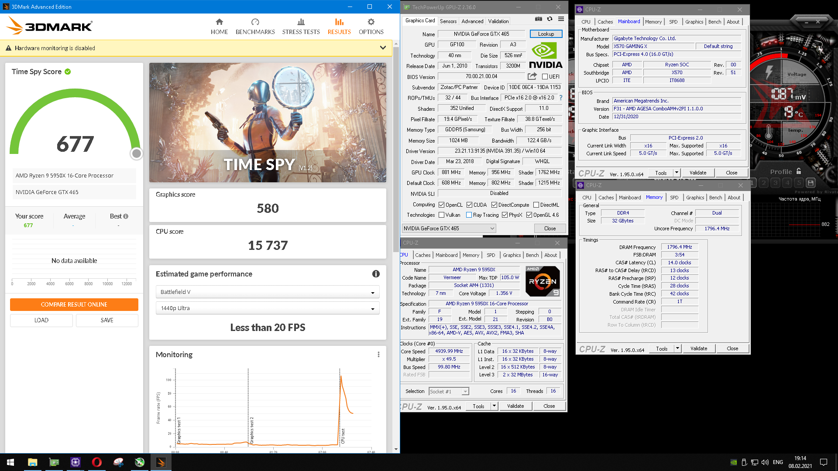The width and height of the screenshot is (838, 471).
Task: Select SPD tab in CPU-Z Mainboard window
Action: [x=673, y=22]
